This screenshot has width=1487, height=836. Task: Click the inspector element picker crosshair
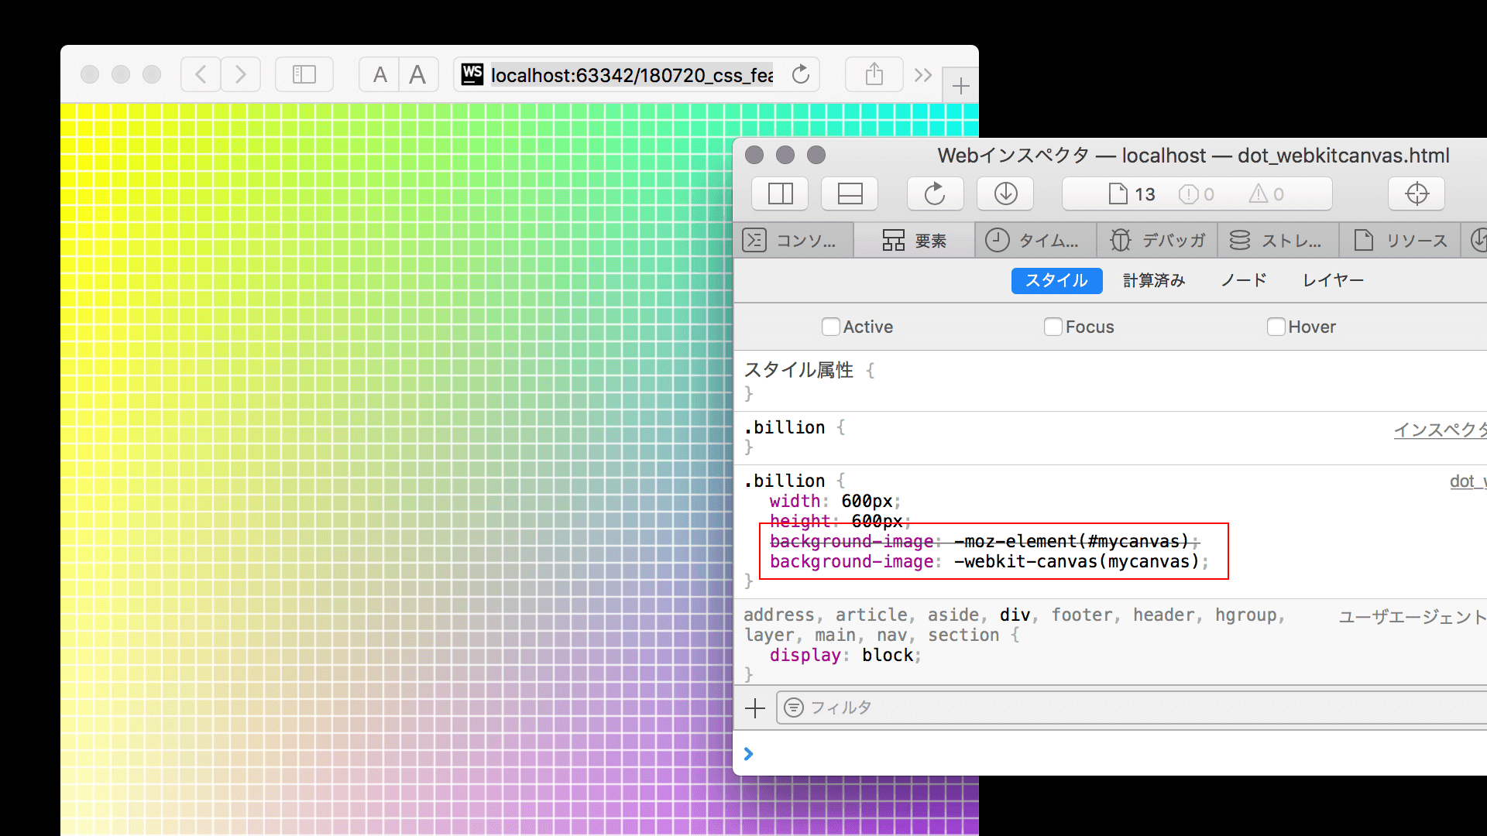[x=1416, y=194]
